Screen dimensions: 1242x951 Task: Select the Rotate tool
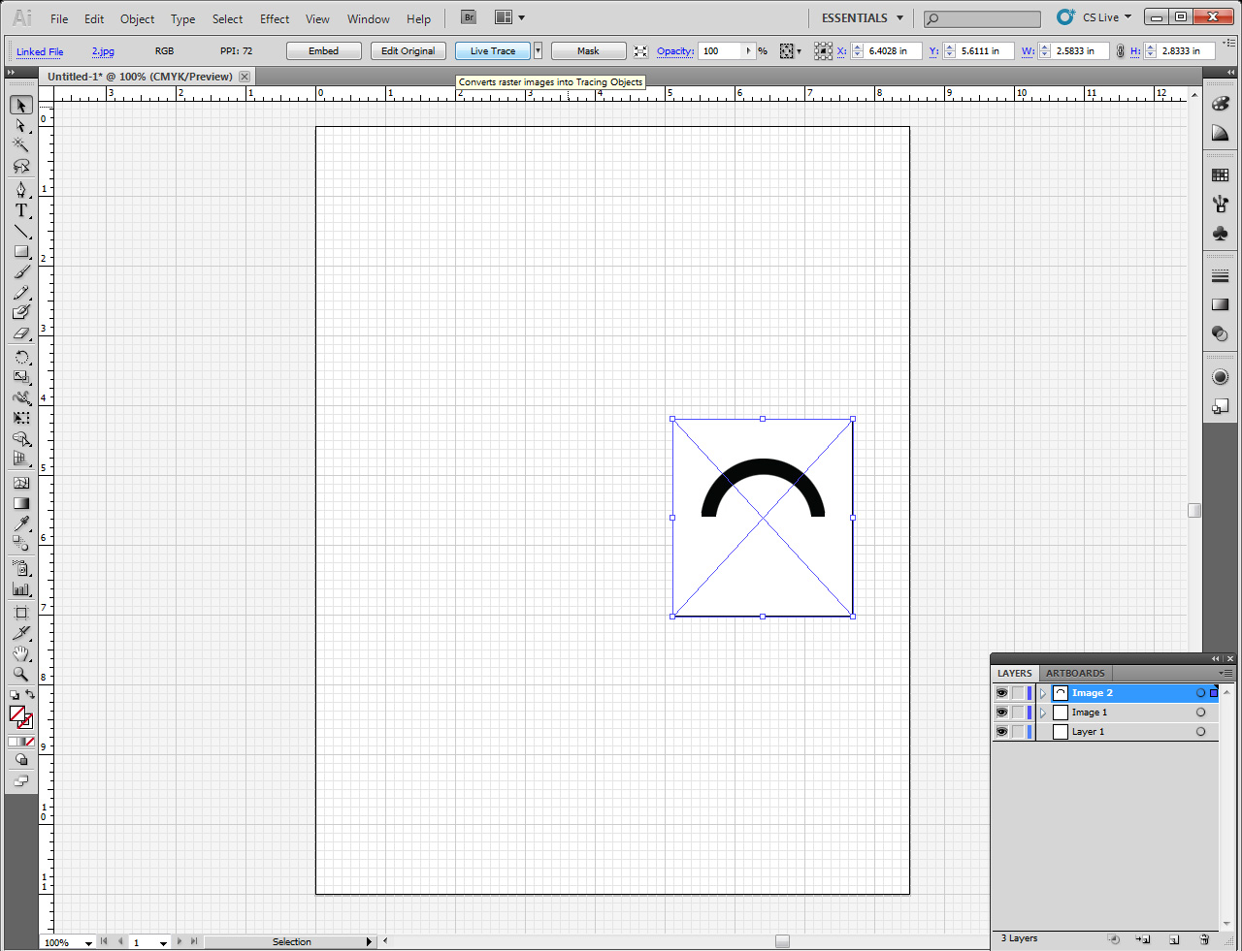click(x=21, y=357)
